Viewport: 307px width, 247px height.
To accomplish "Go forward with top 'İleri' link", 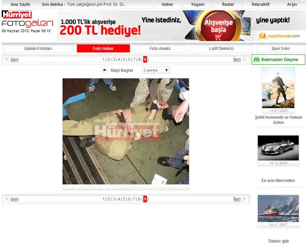I will pyautogui.click(x=237, y=60).
